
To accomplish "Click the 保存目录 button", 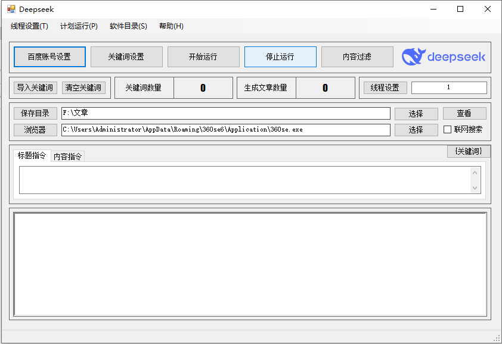I will point(35,113).
